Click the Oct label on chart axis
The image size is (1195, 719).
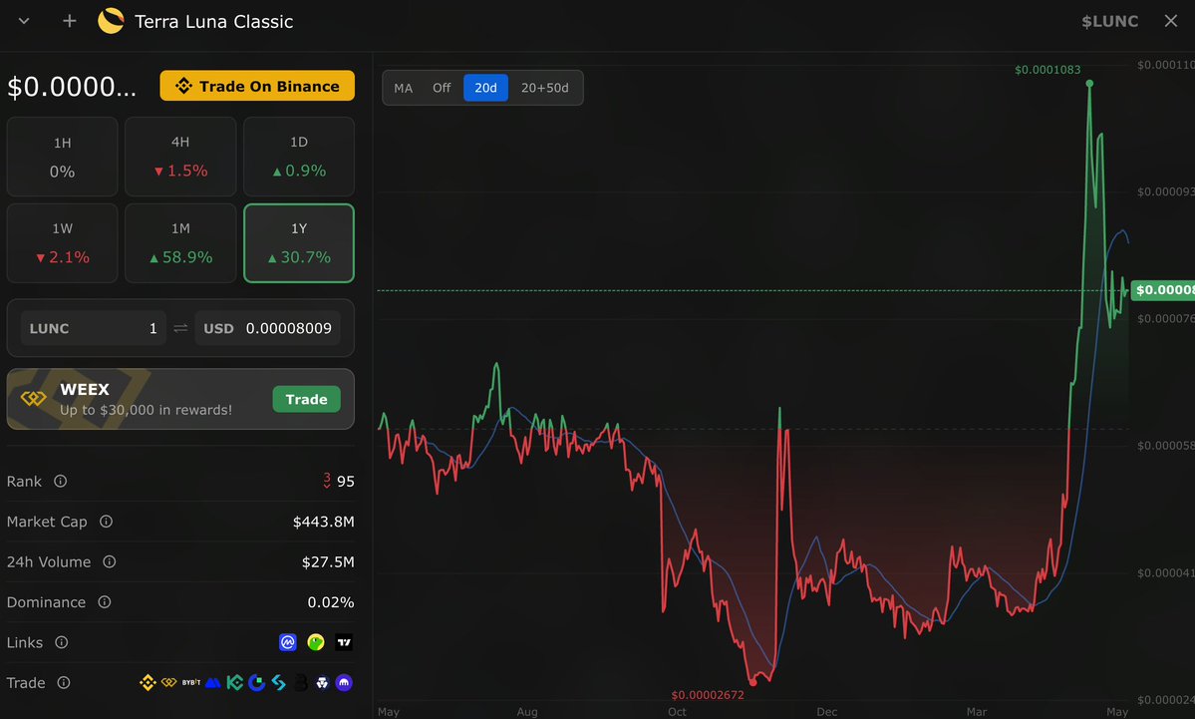point(677,711)
